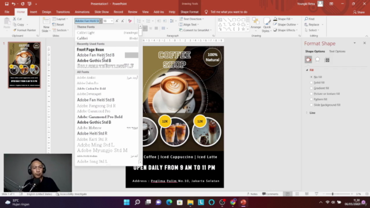The width and height of the screenshot is (370, 208).
Task: Choose Calibri body theme font
Action: 106,38
